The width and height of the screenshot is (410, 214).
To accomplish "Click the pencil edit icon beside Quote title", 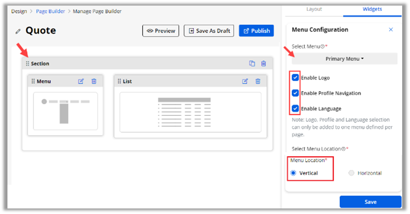I will [x=18, y=32].
